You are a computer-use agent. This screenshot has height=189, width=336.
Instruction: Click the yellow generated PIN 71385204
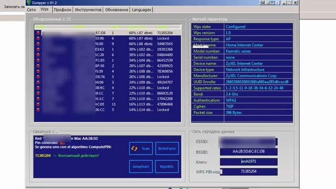click(43, 155)
